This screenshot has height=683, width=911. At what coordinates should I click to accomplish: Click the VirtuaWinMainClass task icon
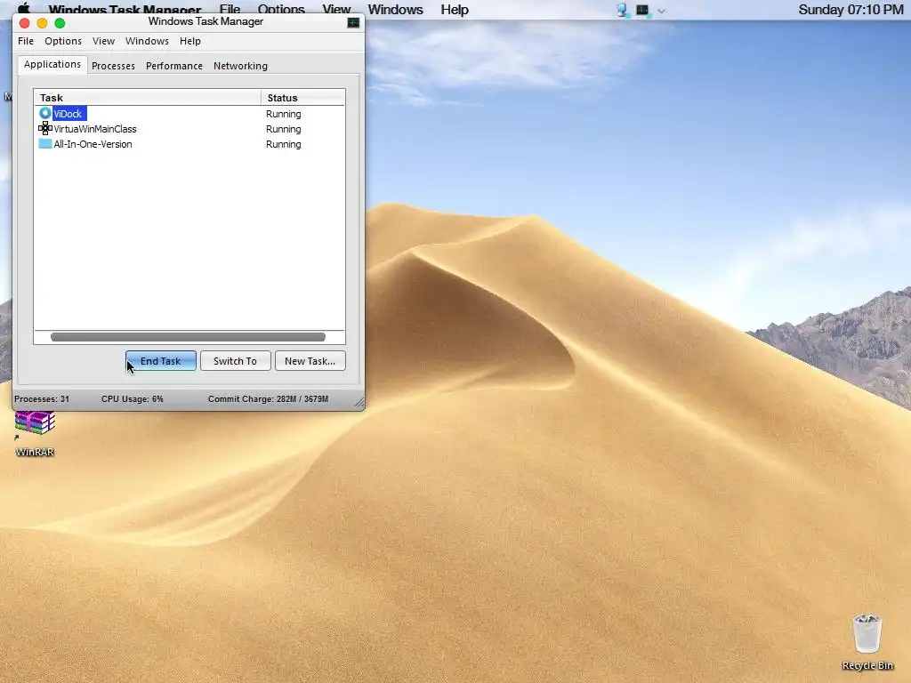(x=45, y=128)
